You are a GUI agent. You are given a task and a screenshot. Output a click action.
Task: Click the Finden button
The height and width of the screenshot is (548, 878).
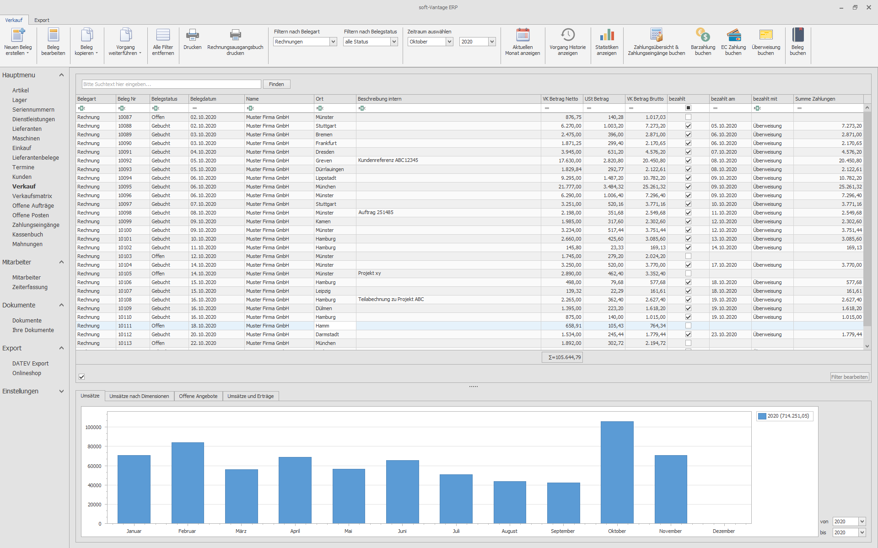click(x=276, y=84)
